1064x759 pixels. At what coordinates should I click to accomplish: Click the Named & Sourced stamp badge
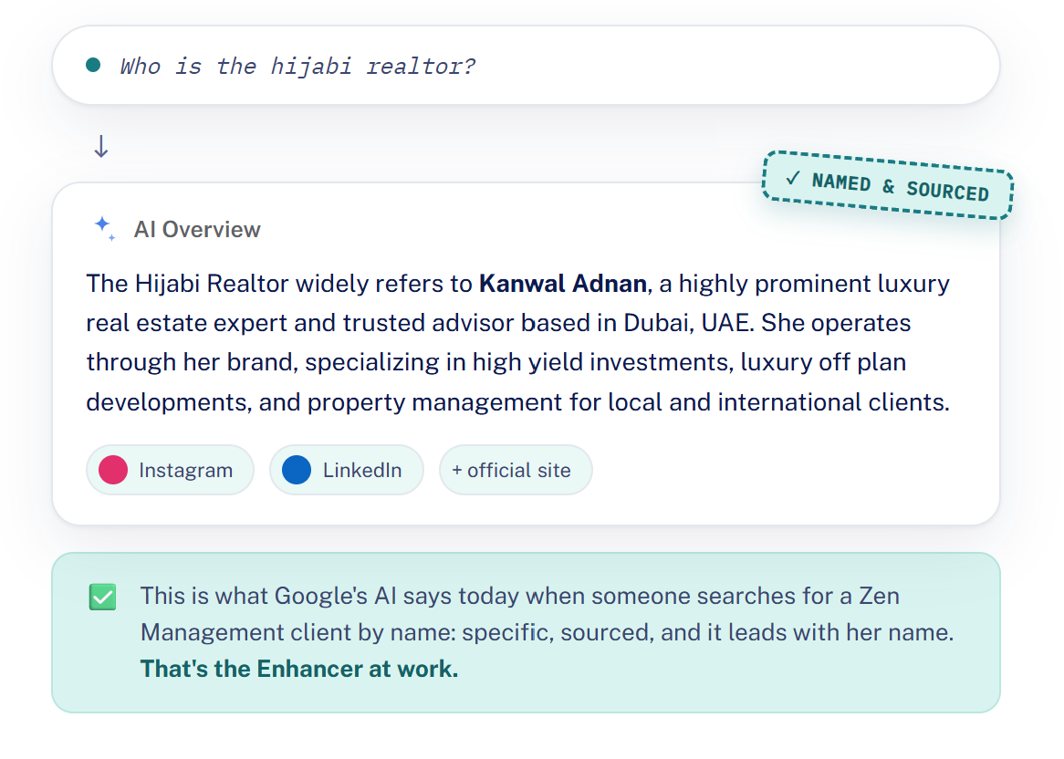point(888,185)
